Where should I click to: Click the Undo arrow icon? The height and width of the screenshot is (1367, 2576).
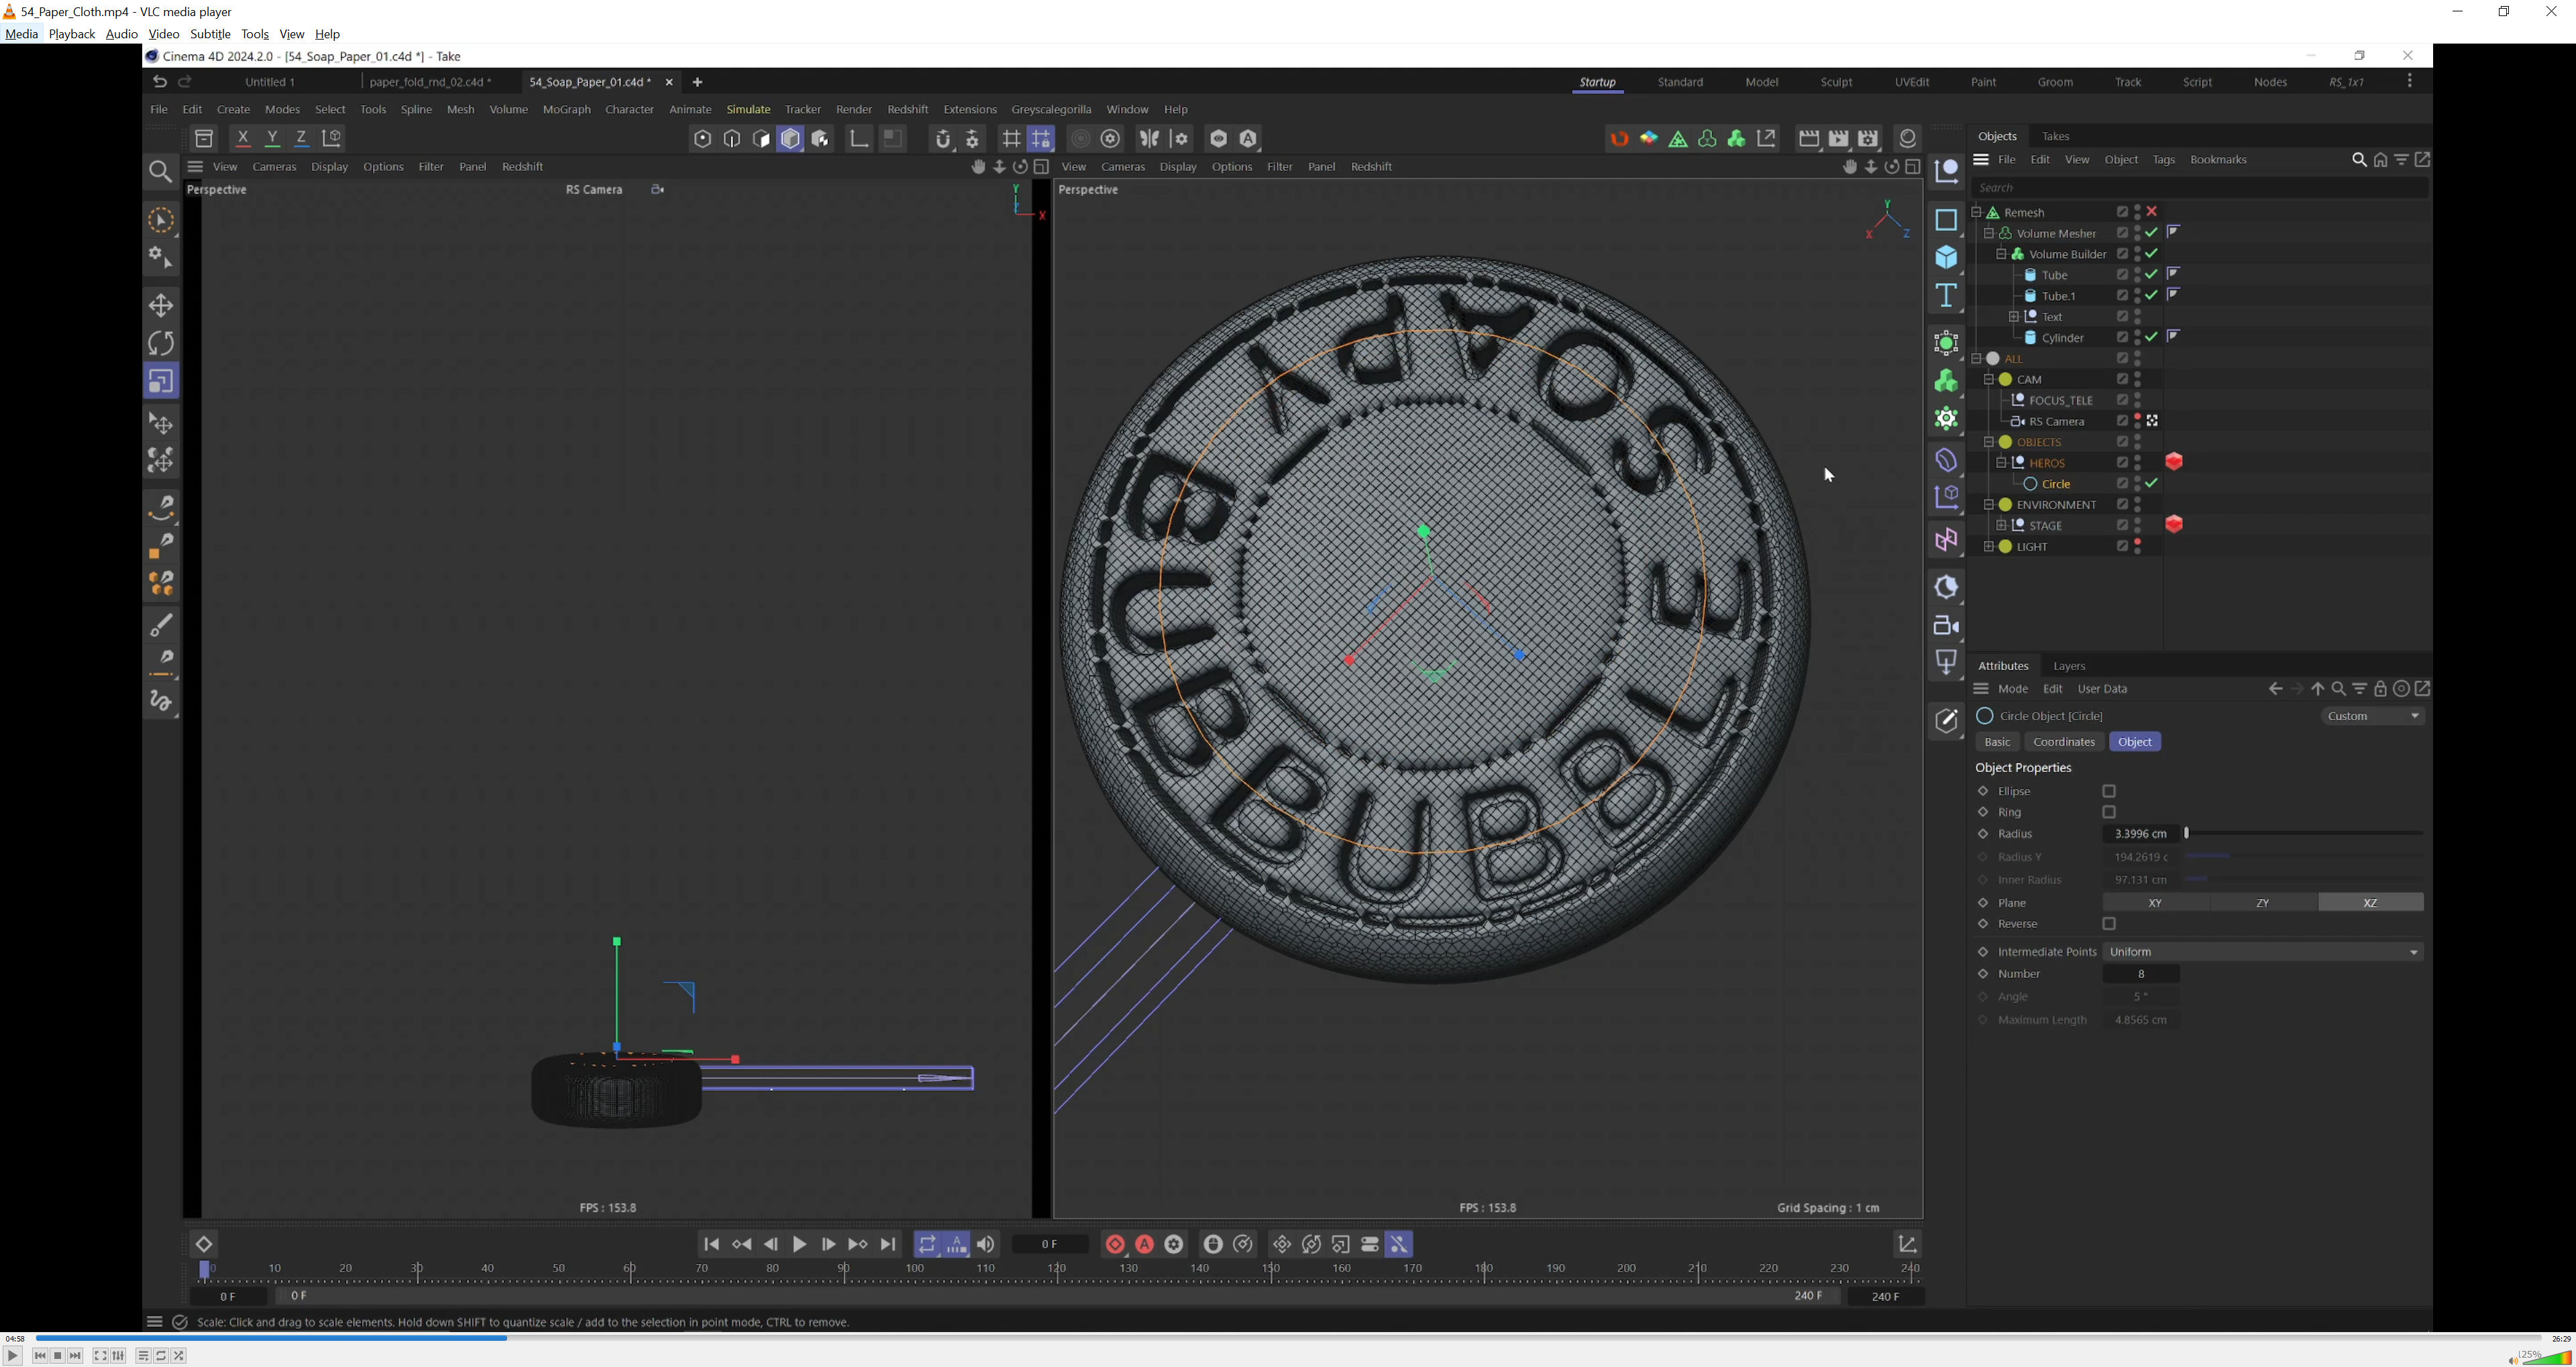(159, 82)
